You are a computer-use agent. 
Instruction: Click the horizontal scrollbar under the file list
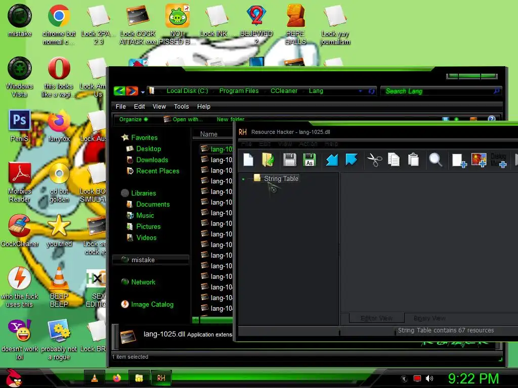212,320
